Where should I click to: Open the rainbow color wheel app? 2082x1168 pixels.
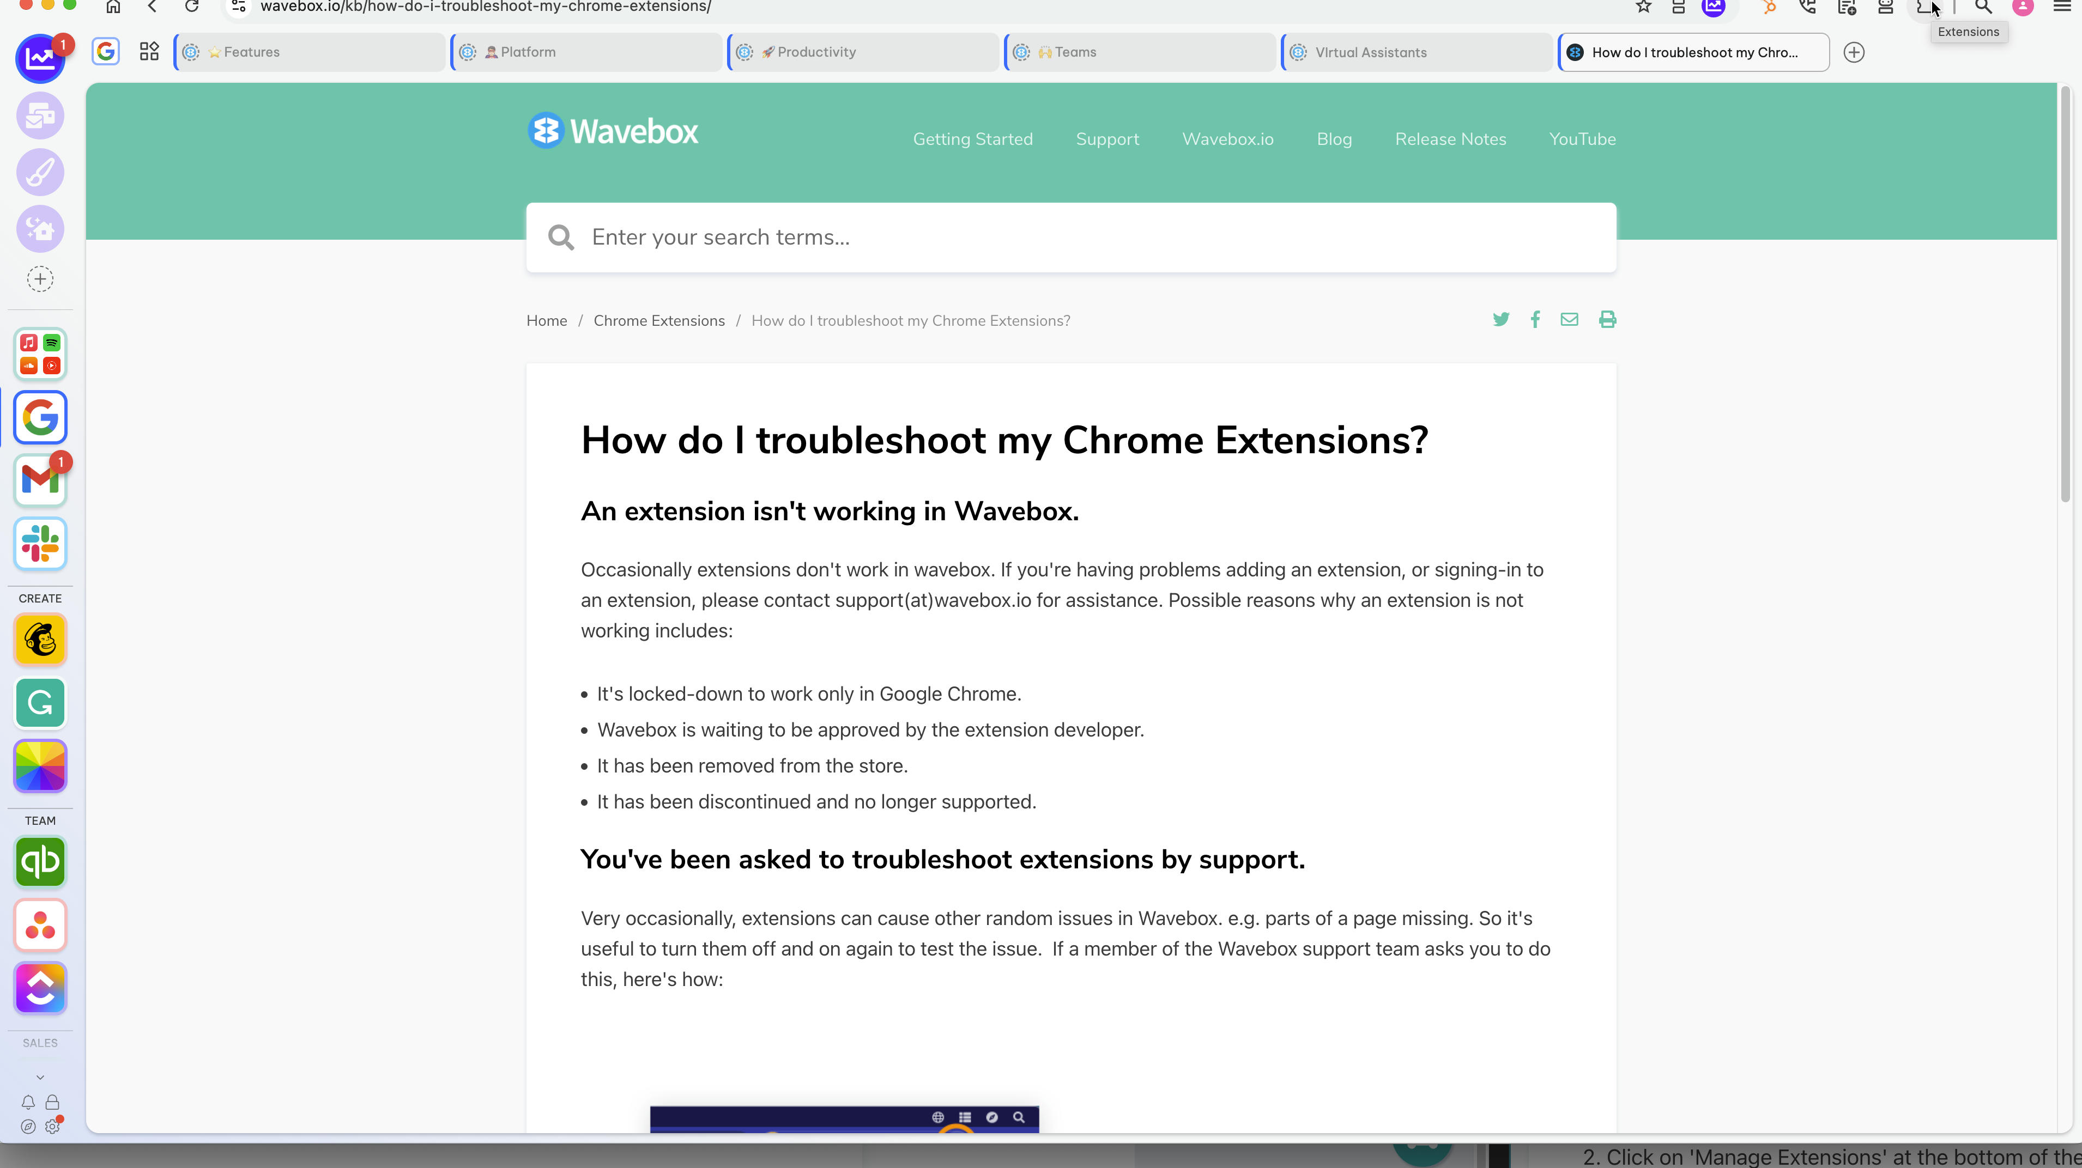40,766
